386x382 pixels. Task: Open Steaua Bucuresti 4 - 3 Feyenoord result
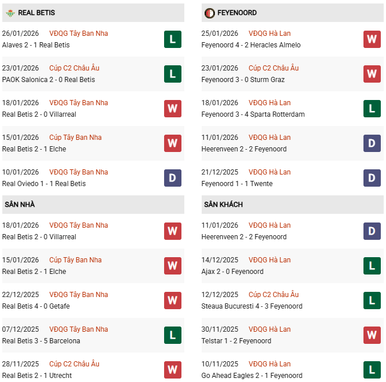252,306
